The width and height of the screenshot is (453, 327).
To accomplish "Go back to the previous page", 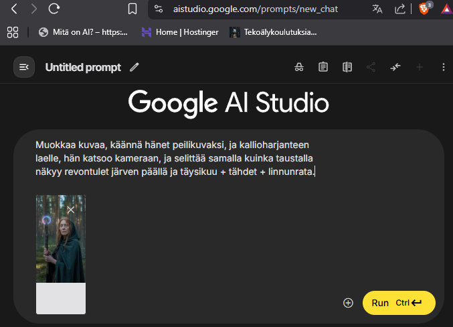I will [14, 9].
